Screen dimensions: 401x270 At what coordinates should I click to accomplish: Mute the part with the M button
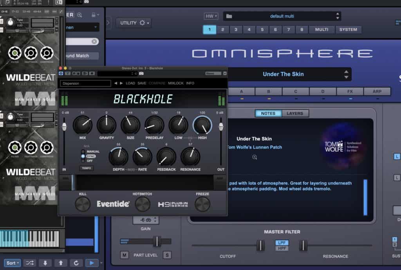(124, 255)
